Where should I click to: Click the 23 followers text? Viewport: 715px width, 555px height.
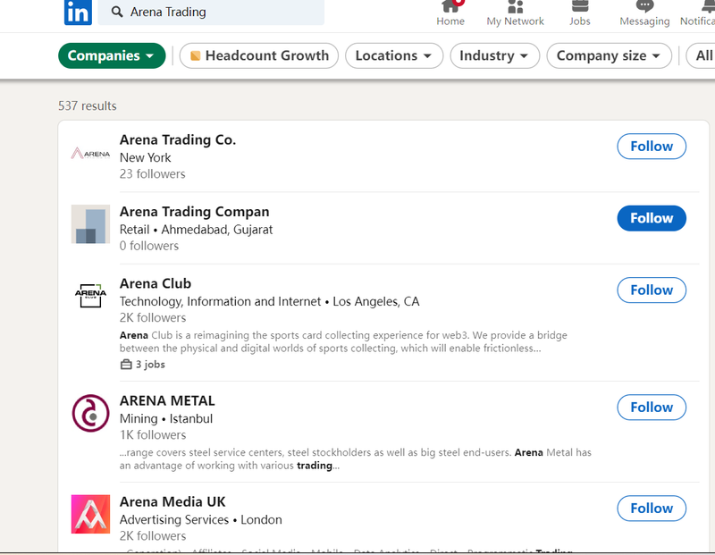(152, 173)
